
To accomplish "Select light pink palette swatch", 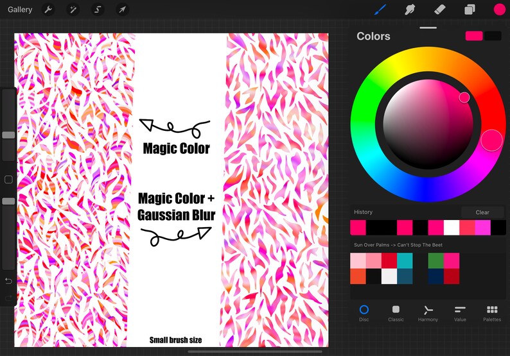I will coord(358,261).
